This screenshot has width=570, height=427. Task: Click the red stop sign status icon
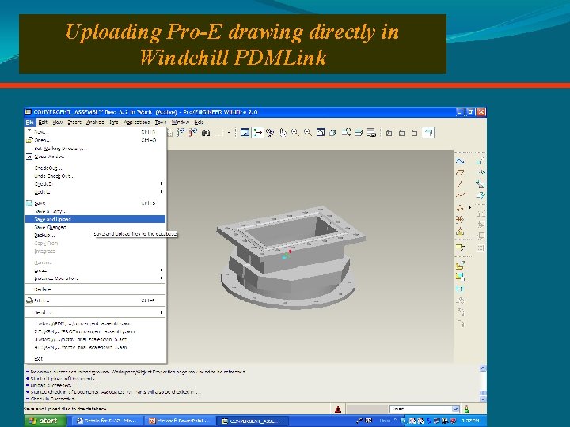338,410
